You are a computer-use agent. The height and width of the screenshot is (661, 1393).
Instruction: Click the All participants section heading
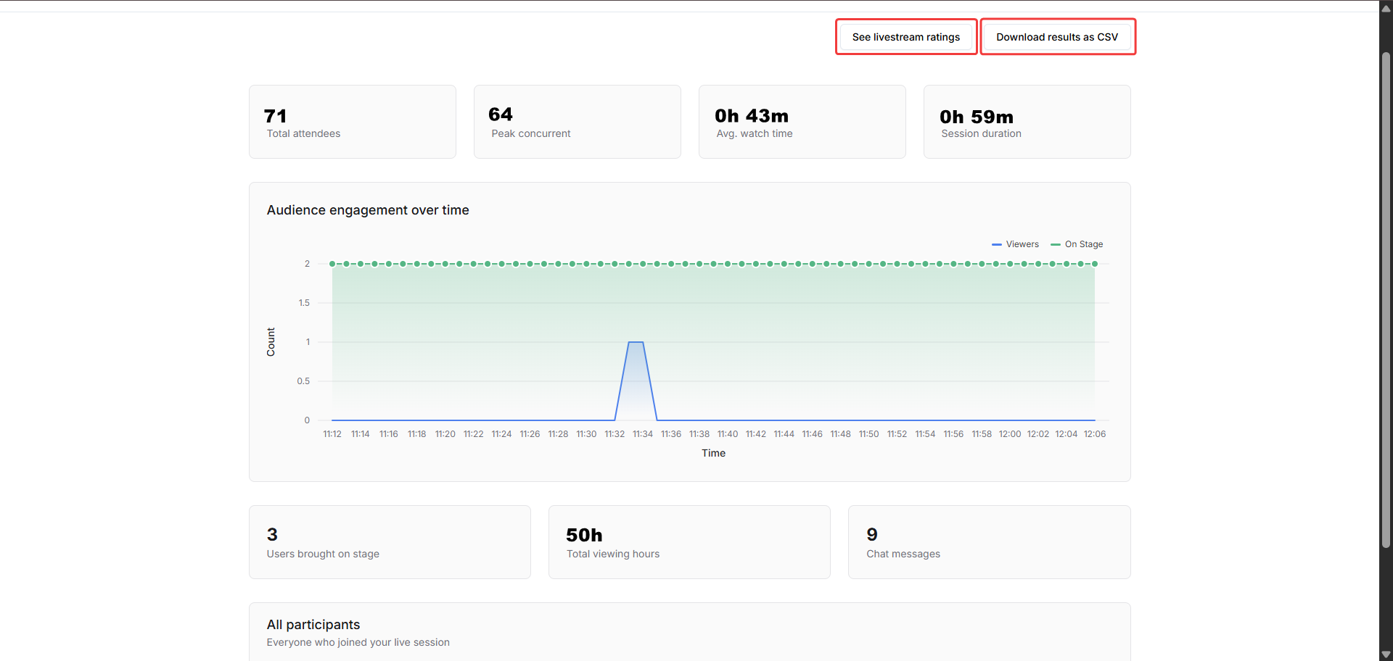click(313, 625)
